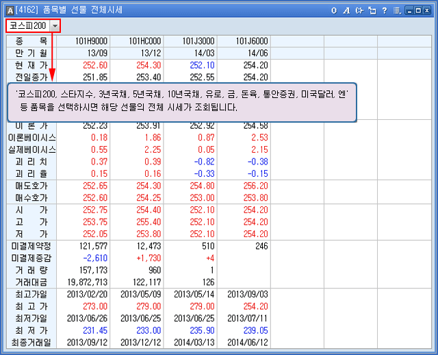
Task: Click the 'A' app icon left of title
Action: click(x=10, y=11)
